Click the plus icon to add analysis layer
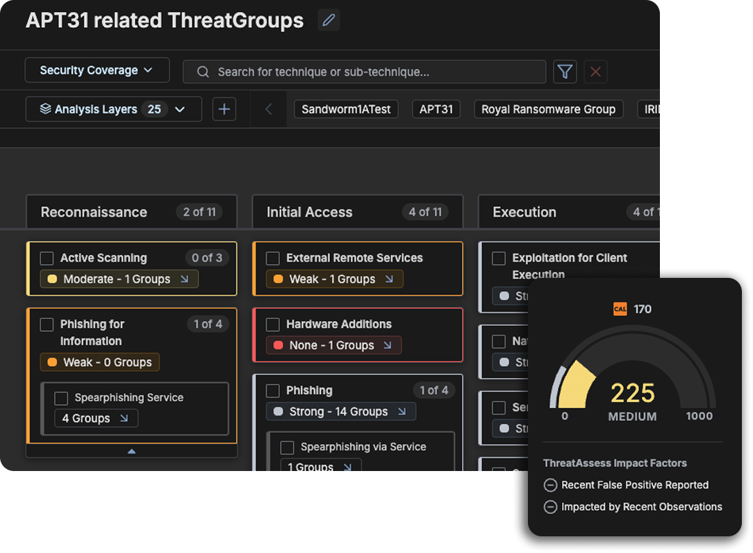Image resolution: width=753 pixels, height=553 pixels. pos(224,109)
